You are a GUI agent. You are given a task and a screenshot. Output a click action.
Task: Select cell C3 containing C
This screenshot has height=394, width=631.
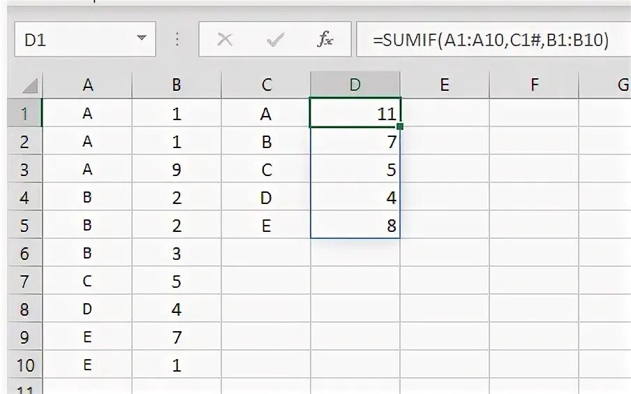[x=266, y=169]
